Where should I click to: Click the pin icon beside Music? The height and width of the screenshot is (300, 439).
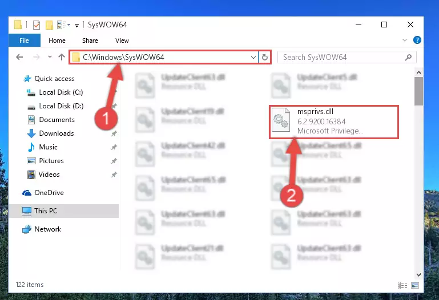click(114, 147)
